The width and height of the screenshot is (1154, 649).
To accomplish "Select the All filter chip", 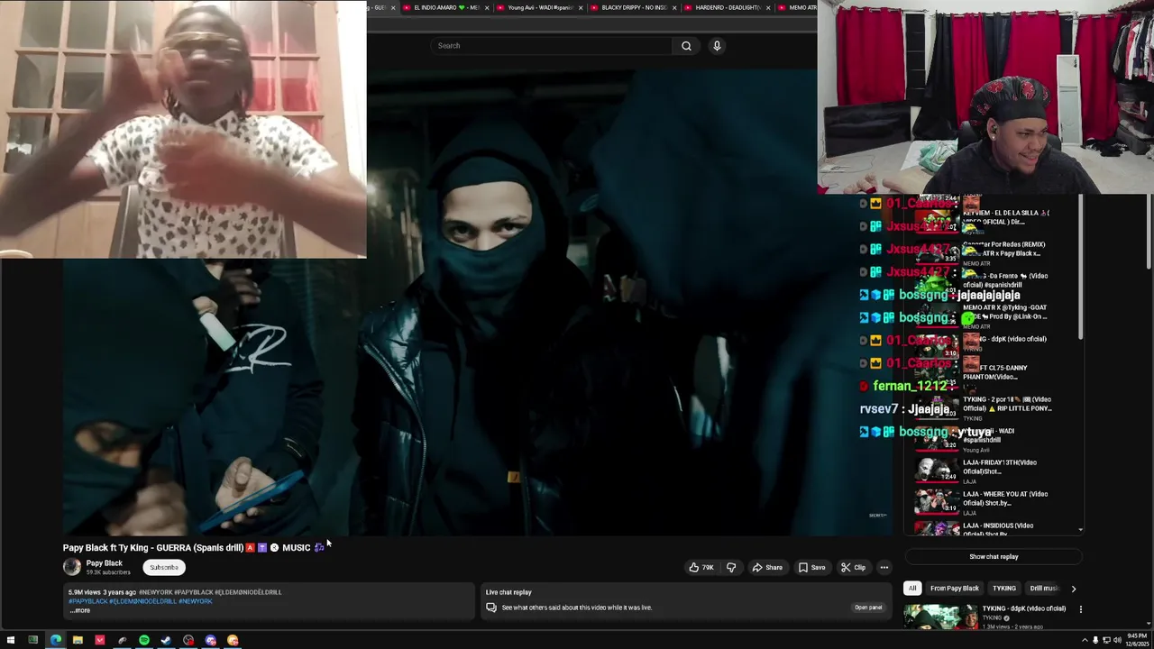I will 912,589.
